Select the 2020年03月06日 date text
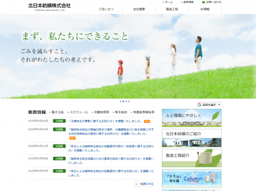Viewport: 256px width, 191px height. click(38, 159)
